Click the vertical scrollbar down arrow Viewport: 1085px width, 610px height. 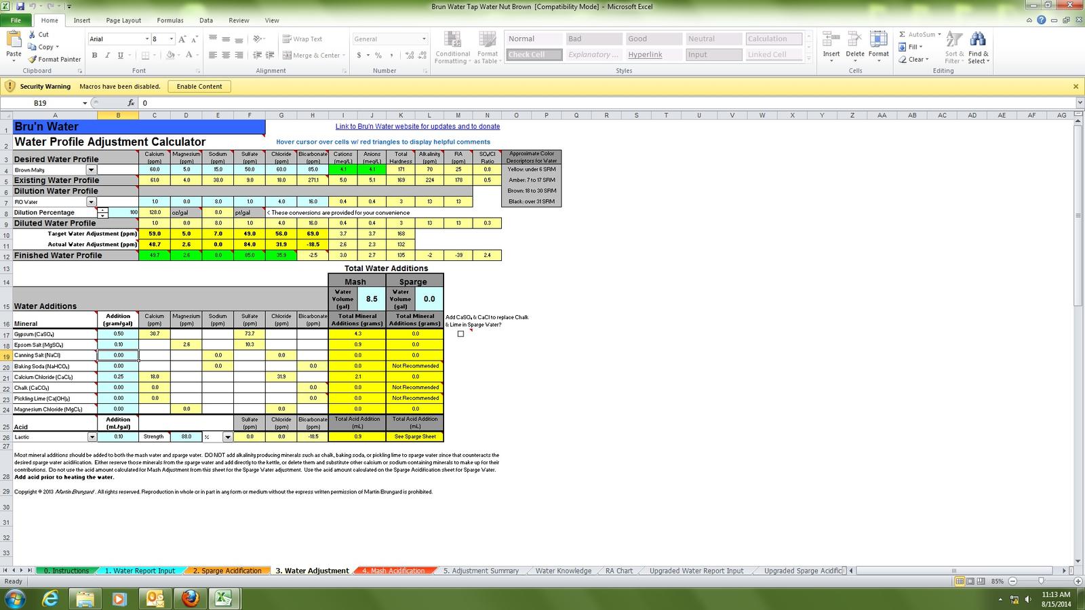point(1079,561)
